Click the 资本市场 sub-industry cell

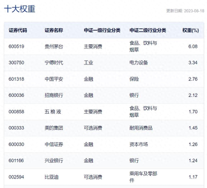[x=139, y=144]
